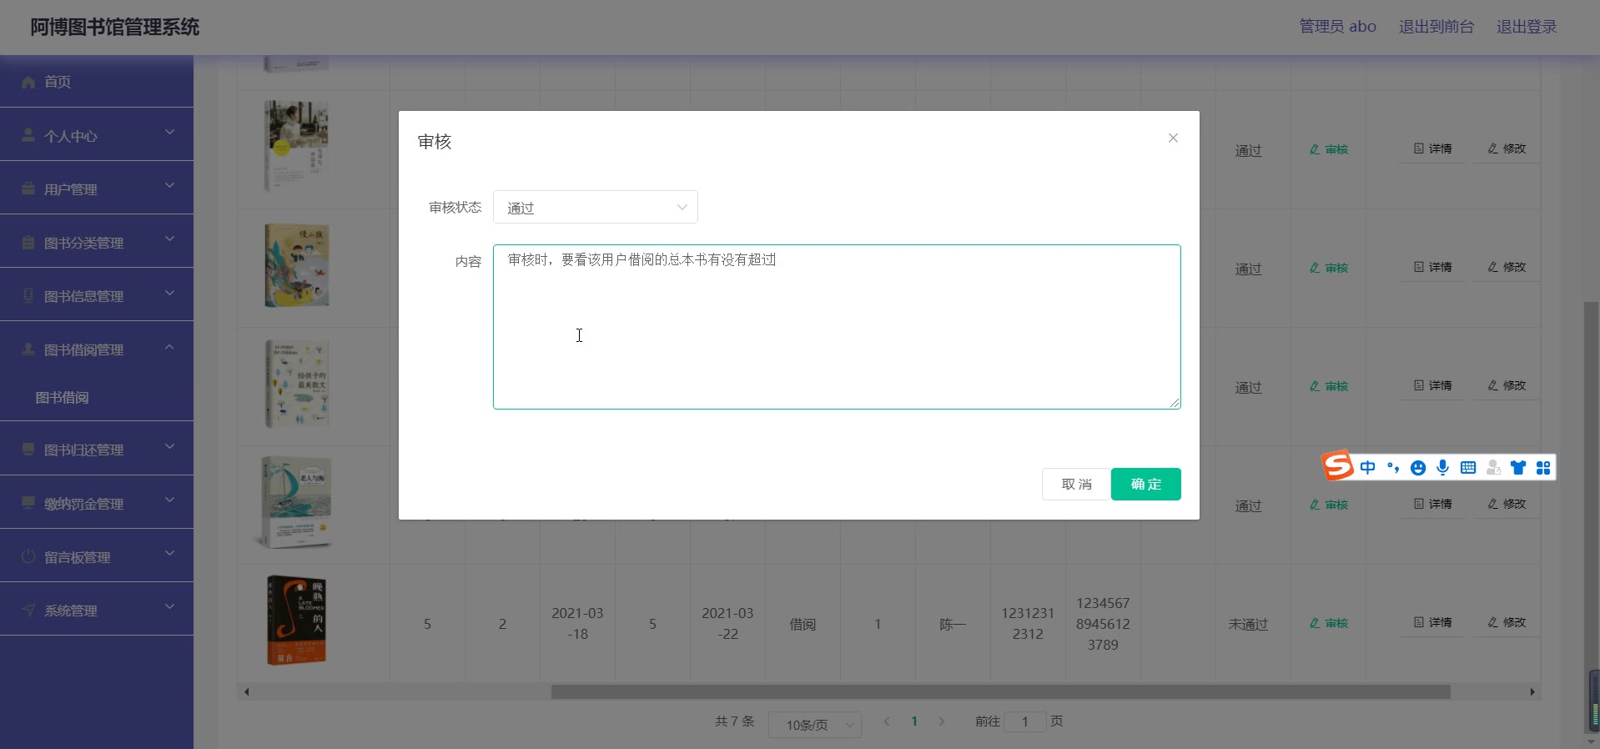Open the 审核状态 dropdown showing 通过

coord(595,208)
